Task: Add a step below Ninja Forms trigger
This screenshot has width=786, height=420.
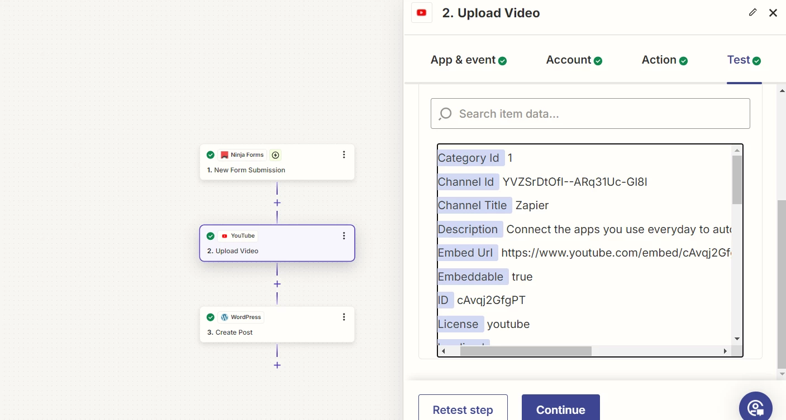Action: [277, 203]
